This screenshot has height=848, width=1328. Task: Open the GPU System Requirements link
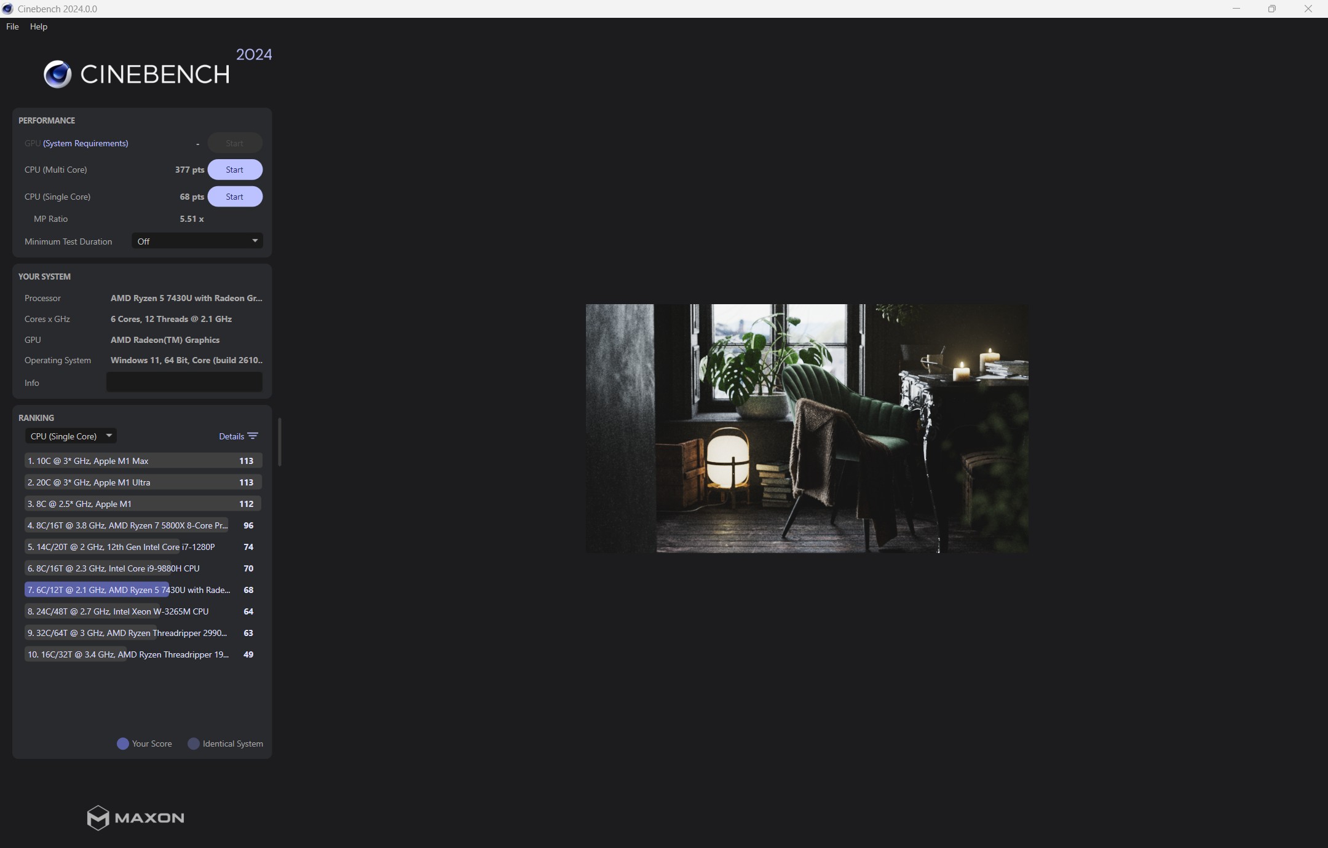pyautogui.click(x=85, y=143)
